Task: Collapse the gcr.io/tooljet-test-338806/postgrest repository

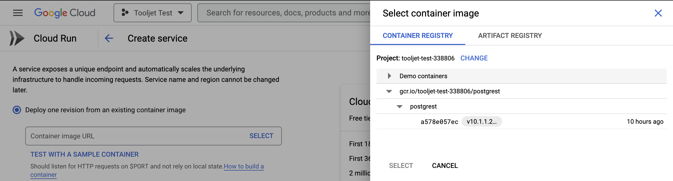Action: [x=389, y=91]
